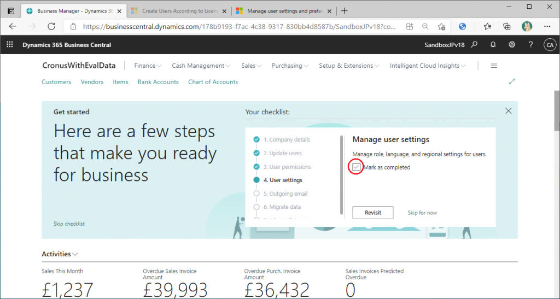Image resolution: width=560 pixels, height=299 pixels.
Task: Close the Business Manager tab
Action: tap(119, 11)
